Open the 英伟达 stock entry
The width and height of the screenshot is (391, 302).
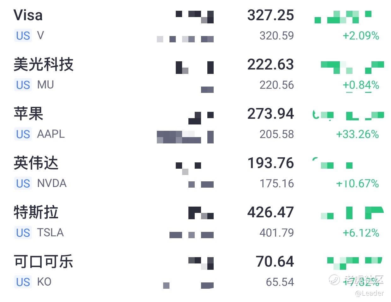(36, 163)
